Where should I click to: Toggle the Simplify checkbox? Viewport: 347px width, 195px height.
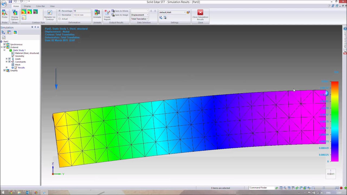(5, 70)
